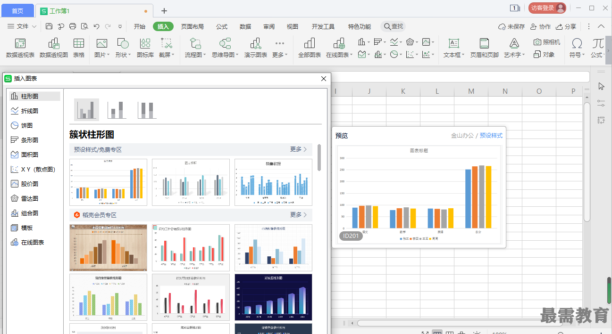
Task: Click the 未保存 cloud status button
Action: coord(511,27)
